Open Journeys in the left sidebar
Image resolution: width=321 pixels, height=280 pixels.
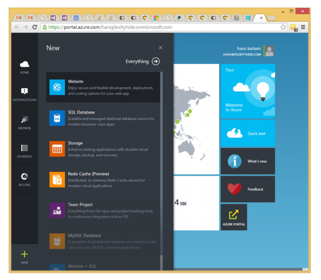coord(25,151)
